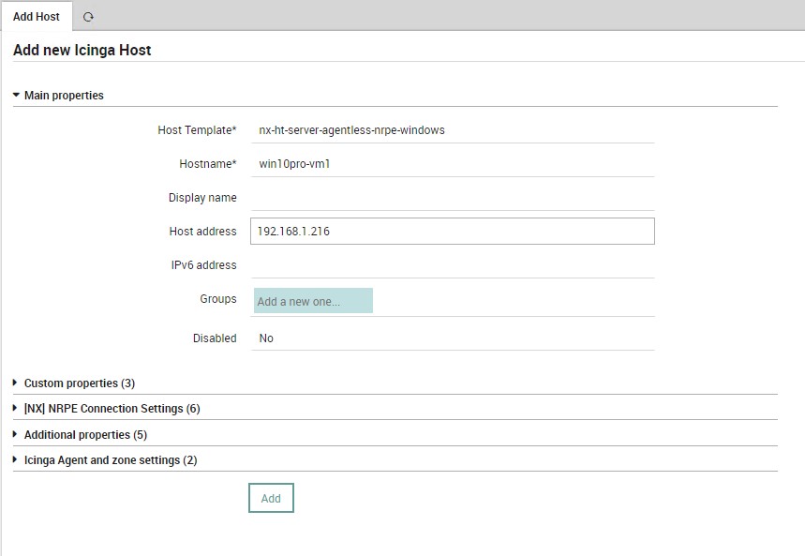
Task: Click the Groups 'Add a new one...' box
Action: [x=313, y=301]
